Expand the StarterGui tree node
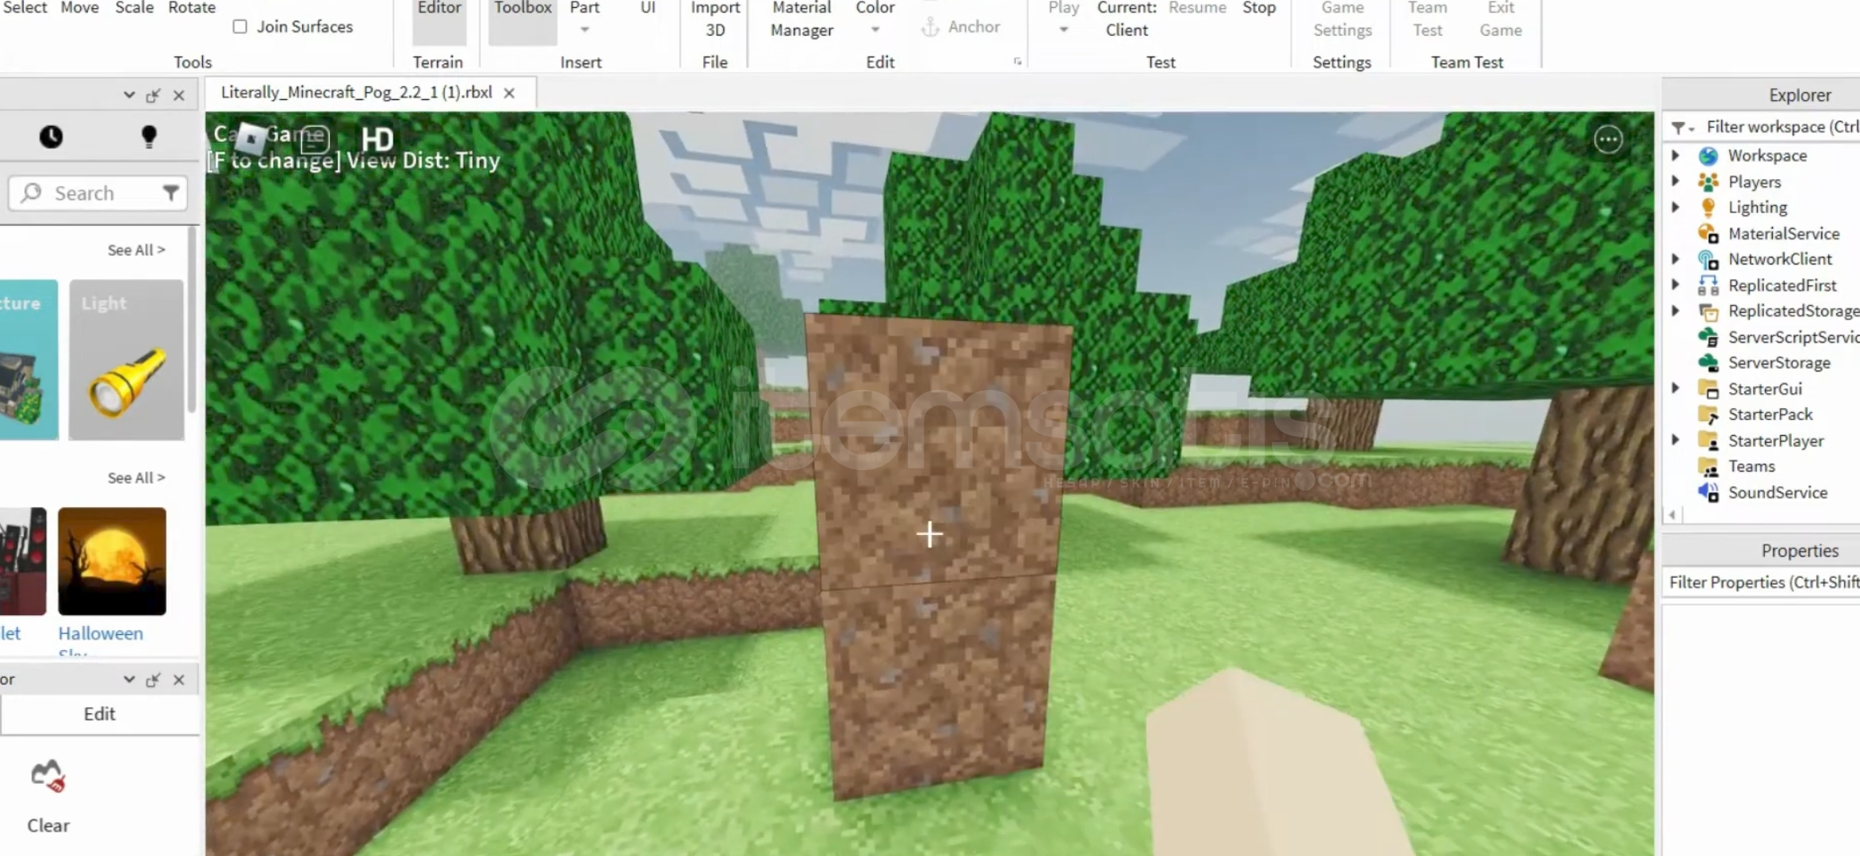Screen dimensions: 1860x856 click(1675, 388)
